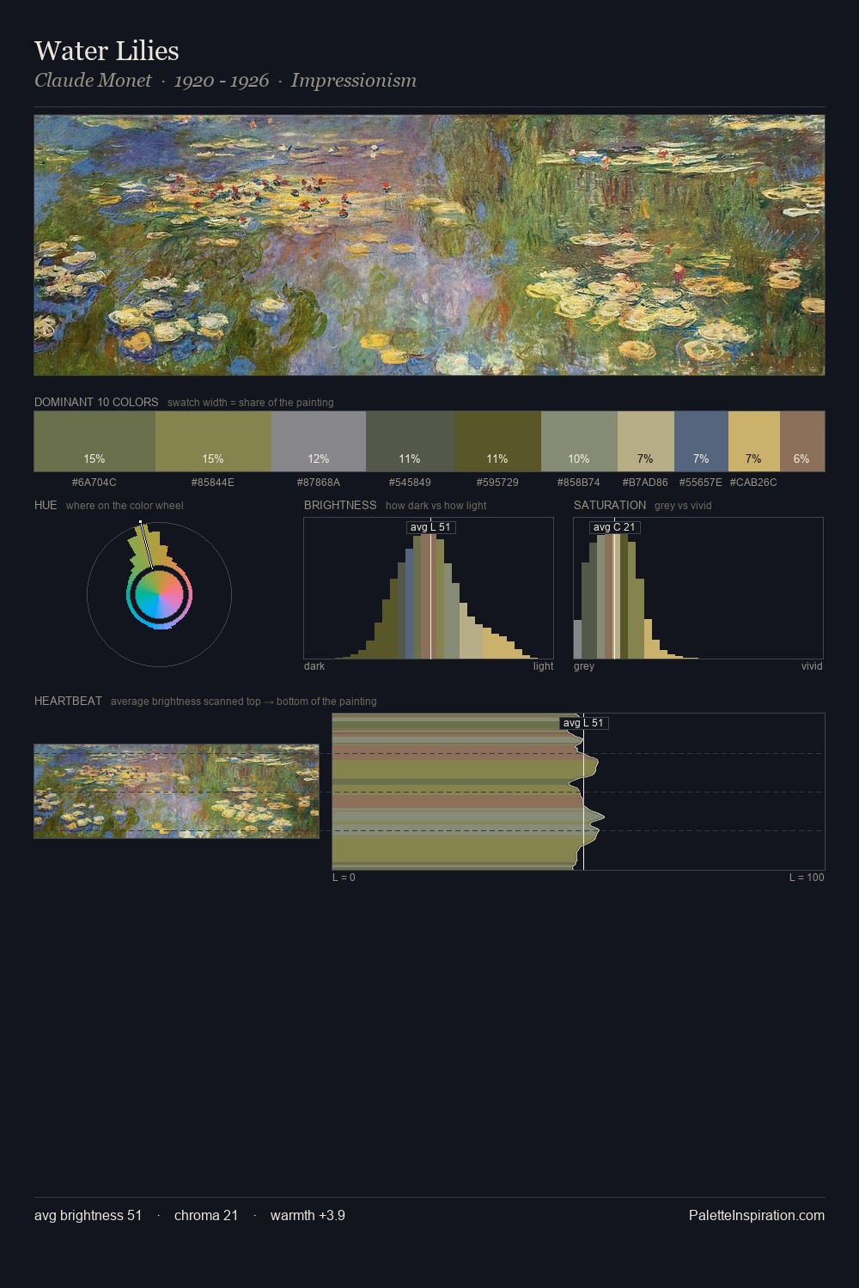Click the saturation histogram chart
The height and width of the screenshot is (1288, 859).
click(x=698, y=588)
